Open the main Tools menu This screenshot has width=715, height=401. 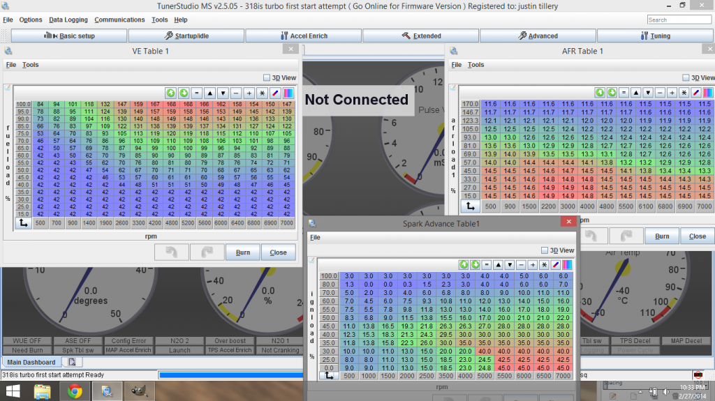pos(160,20)
